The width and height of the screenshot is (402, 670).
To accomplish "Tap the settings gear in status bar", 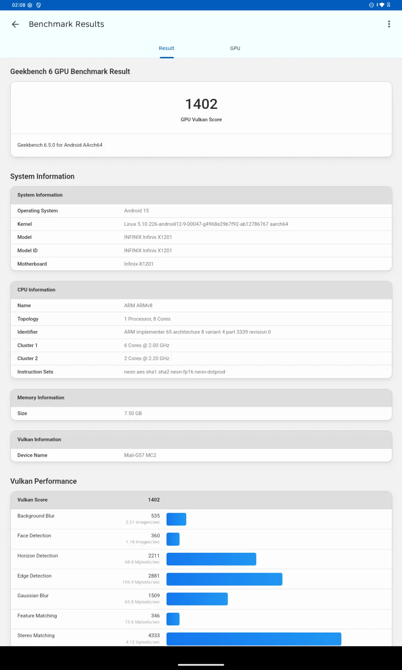I will [x=30, y=5].
